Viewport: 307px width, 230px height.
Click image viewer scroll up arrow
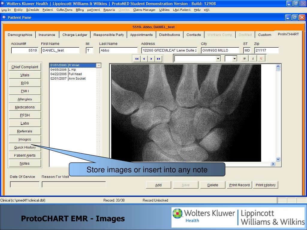278,67
